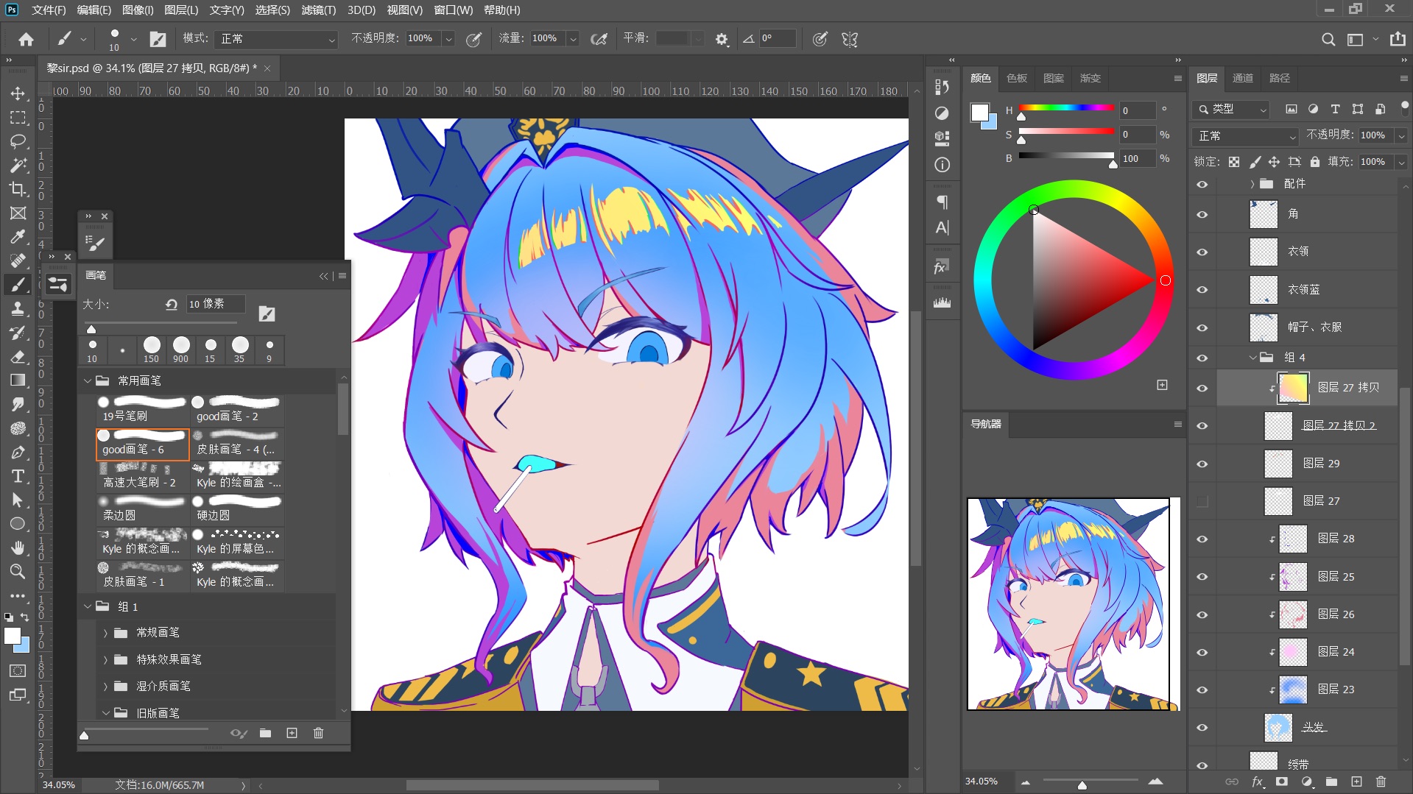Click the foreground color swatch in Color panel

click(x=979, y=113)
